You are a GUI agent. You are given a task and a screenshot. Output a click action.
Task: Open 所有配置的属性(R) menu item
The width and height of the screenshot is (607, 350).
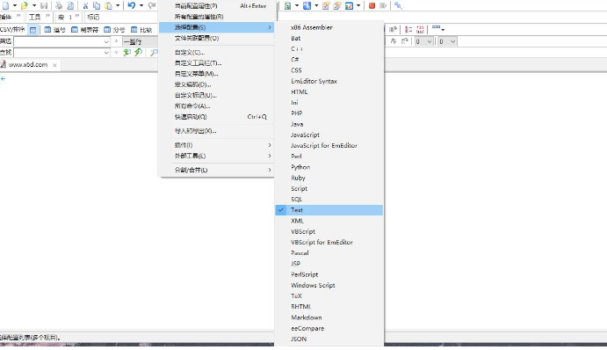click(x=217, y=17)
